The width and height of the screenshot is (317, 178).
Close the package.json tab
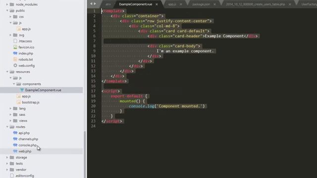214,4
